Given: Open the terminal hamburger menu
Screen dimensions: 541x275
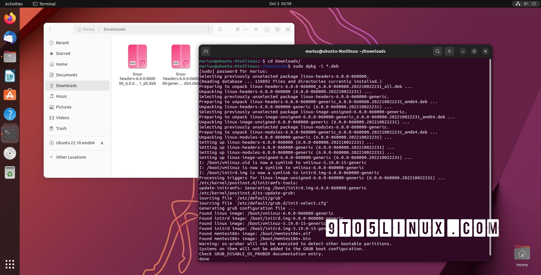Looking at the screenshot, I should click(x=449, y=51).
